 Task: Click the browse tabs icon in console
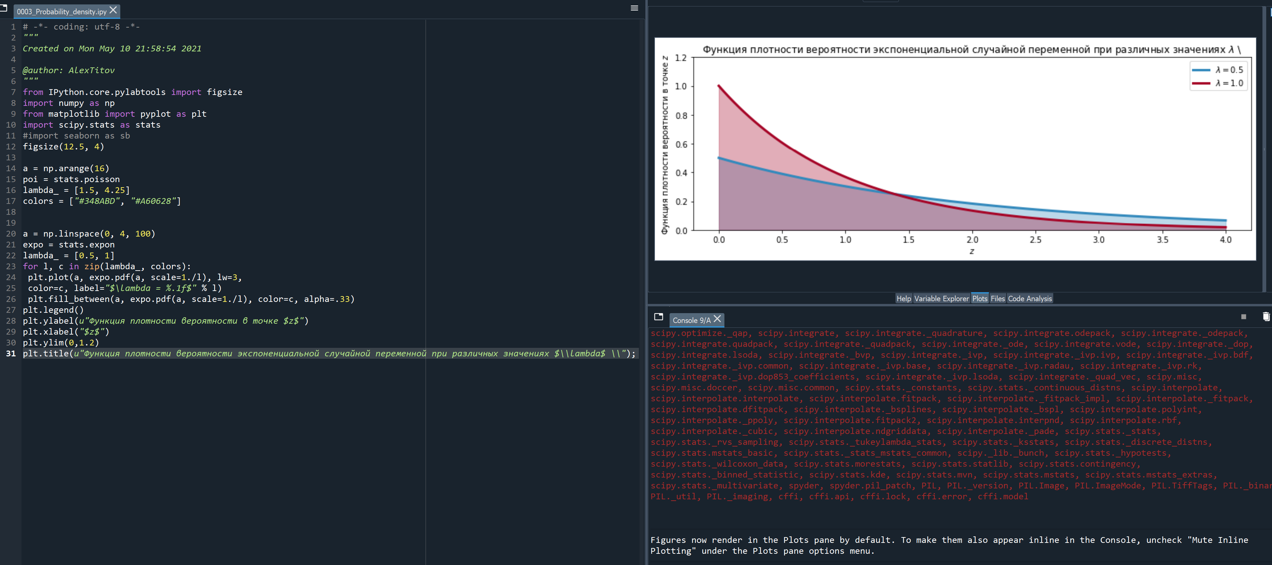point(658,317)
